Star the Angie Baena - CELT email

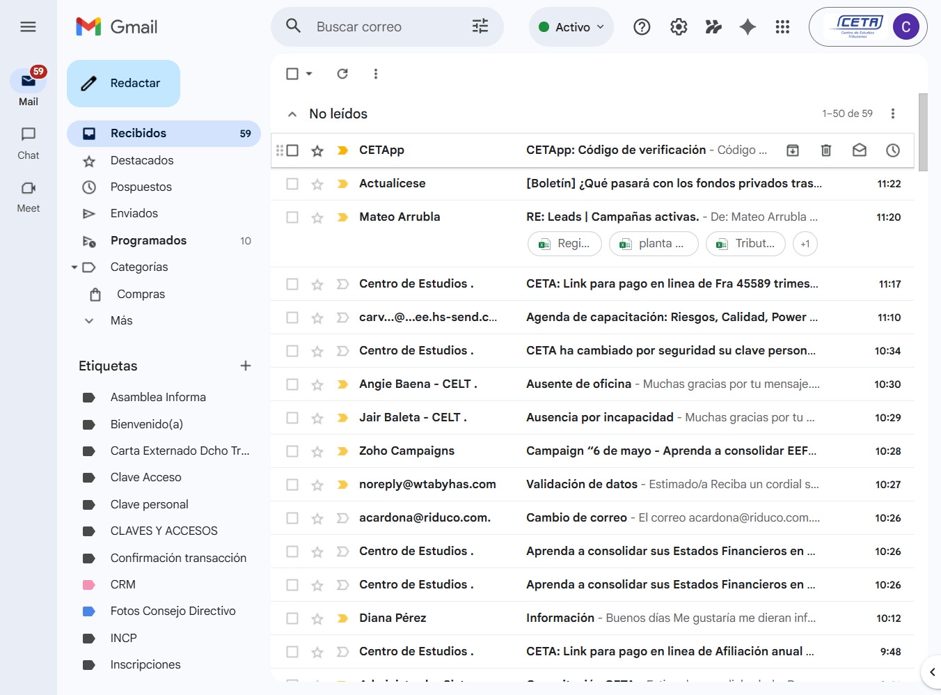point(317,384)
